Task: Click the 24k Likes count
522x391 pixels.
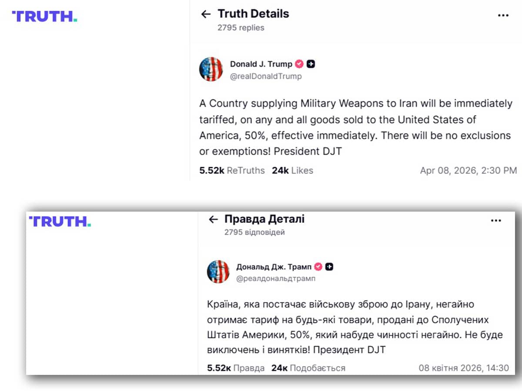Action: [x=292, y=171]
